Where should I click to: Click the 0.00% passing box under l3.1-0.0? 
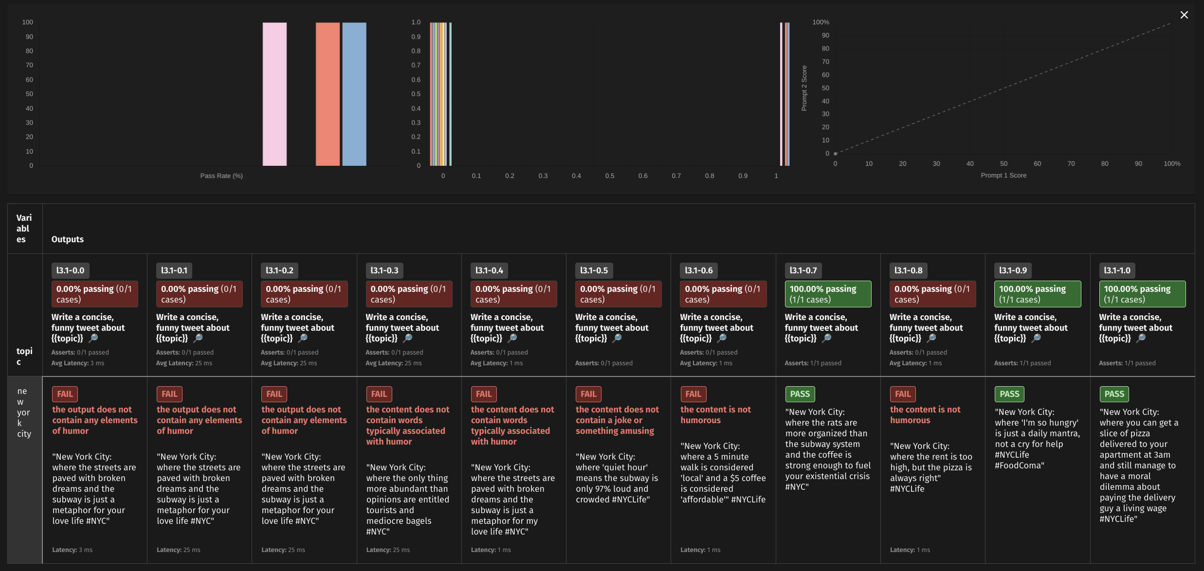[95, 294]
